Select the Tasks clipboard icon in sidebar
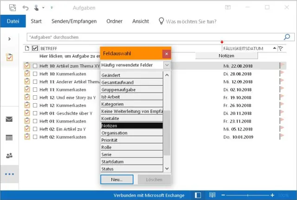 [x=9, y=57]
